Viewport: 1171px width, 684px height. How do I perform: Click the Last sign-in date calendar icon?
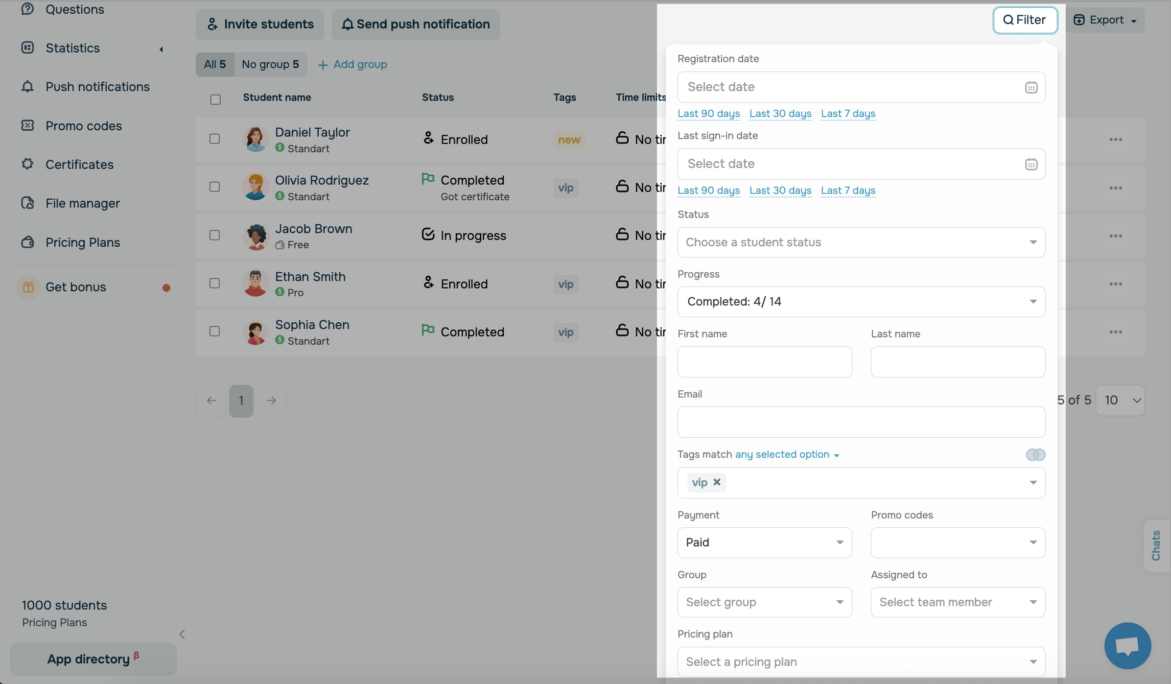click(x=1031, y=165)
